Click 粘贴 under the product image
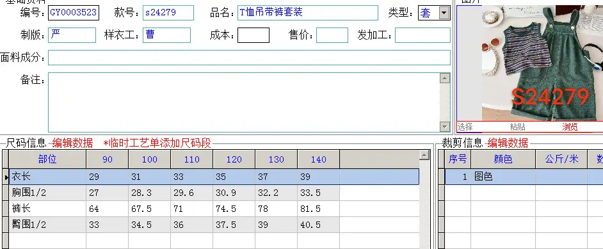The height and width of the screenshot is (249, 603). pyautogui.click(x=518, y=127)
